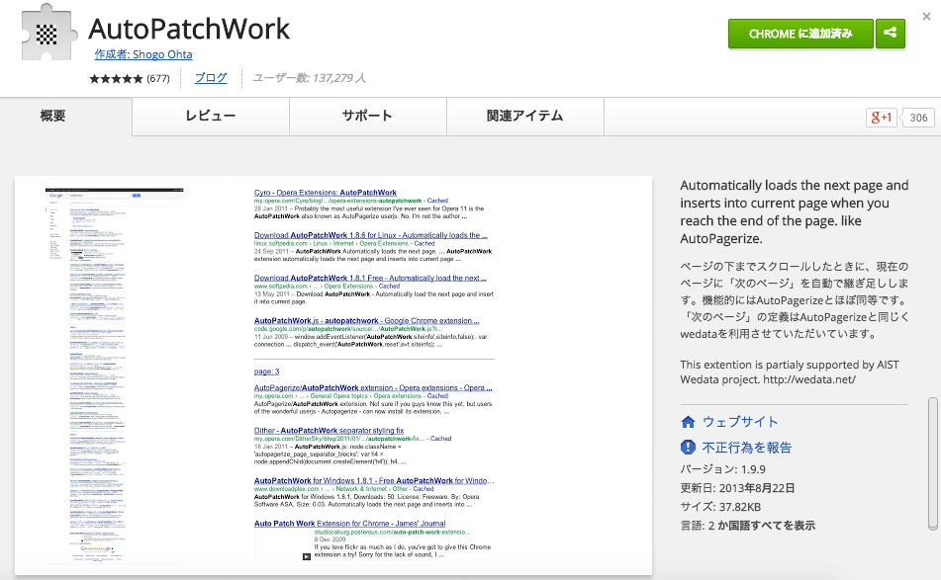Viewport: 941px width, 580px height.
Task: Open the 関連アイテム tab
Action: coord(525,116)
